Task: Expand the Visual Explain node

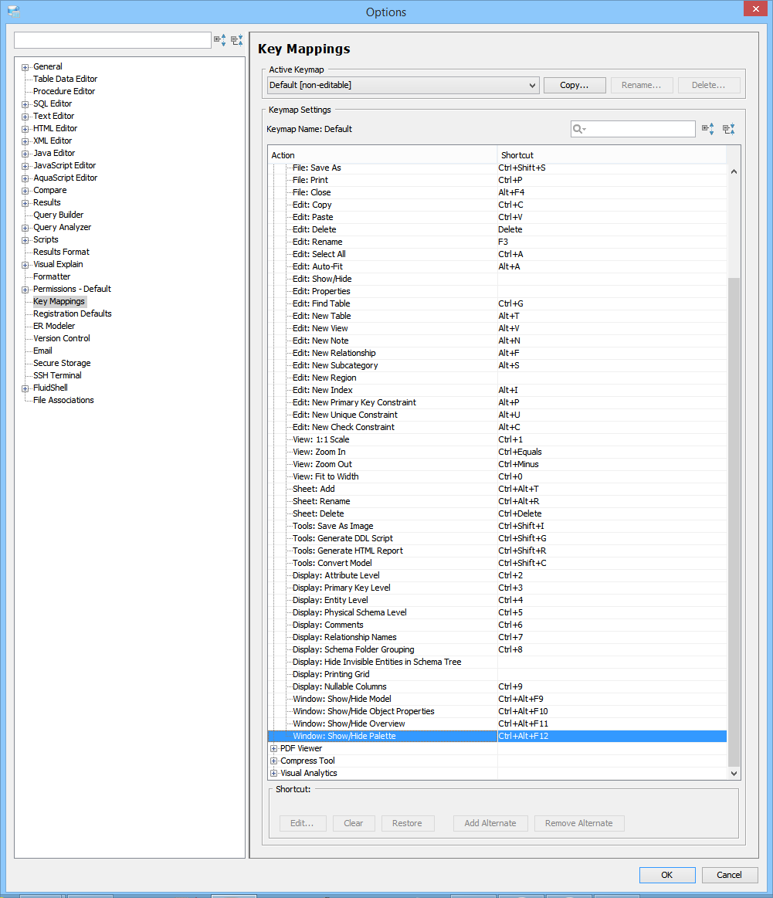Action: 25,265
